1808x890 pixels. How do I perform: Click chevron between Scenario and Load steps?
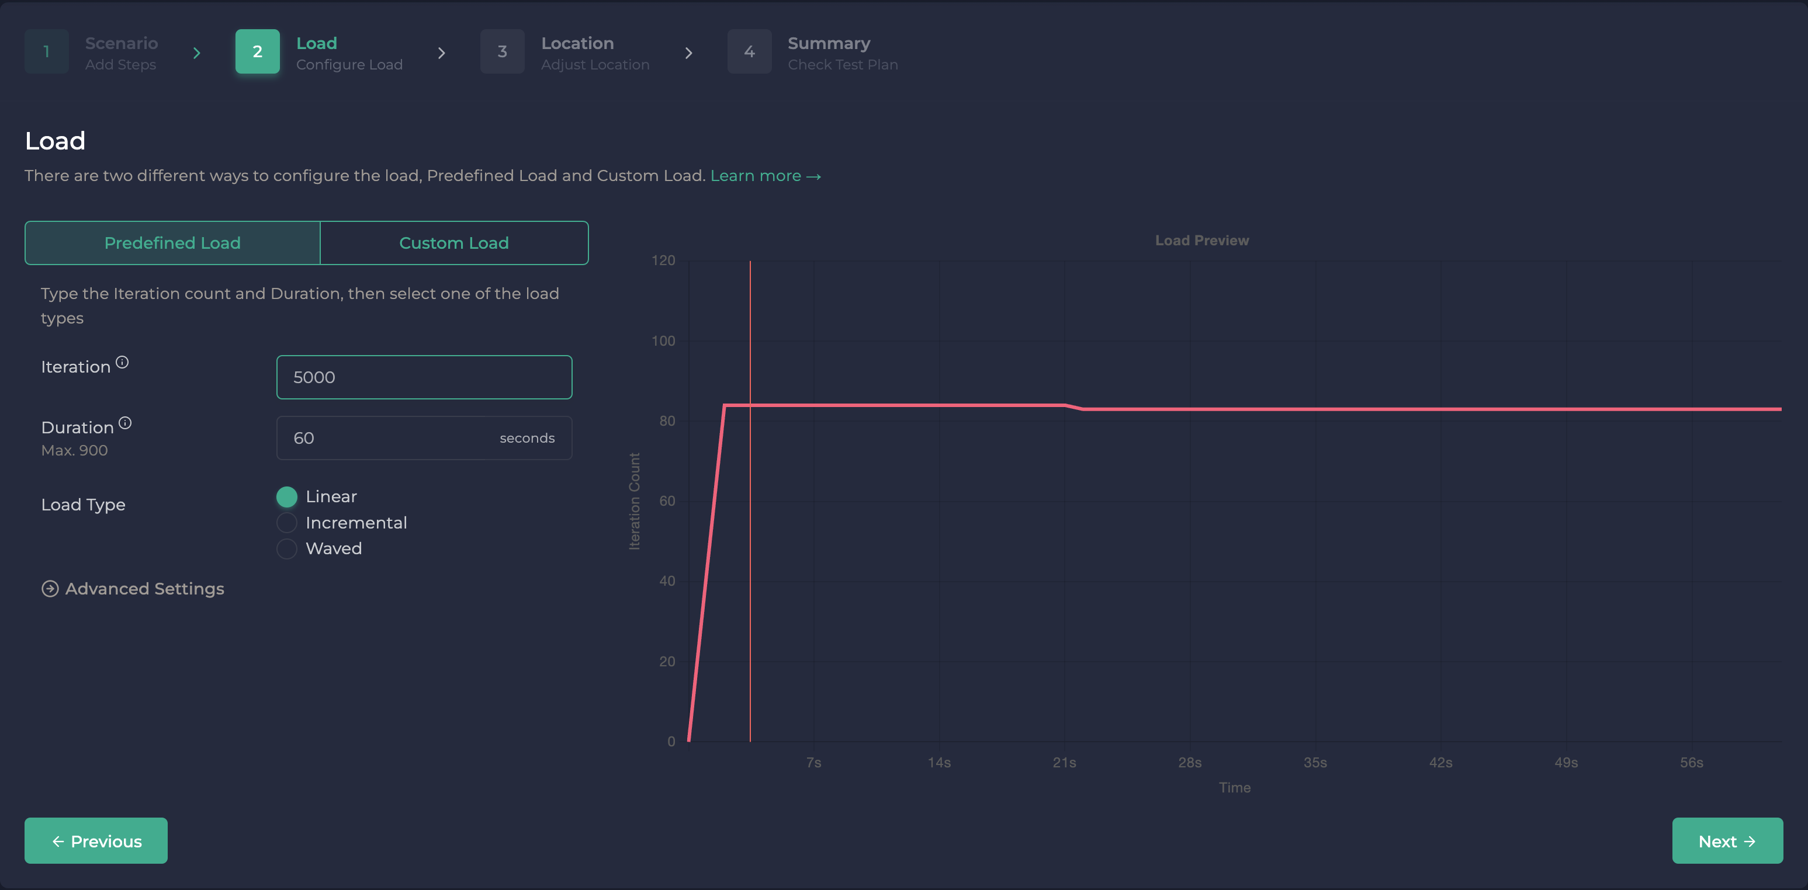[196, 53]
